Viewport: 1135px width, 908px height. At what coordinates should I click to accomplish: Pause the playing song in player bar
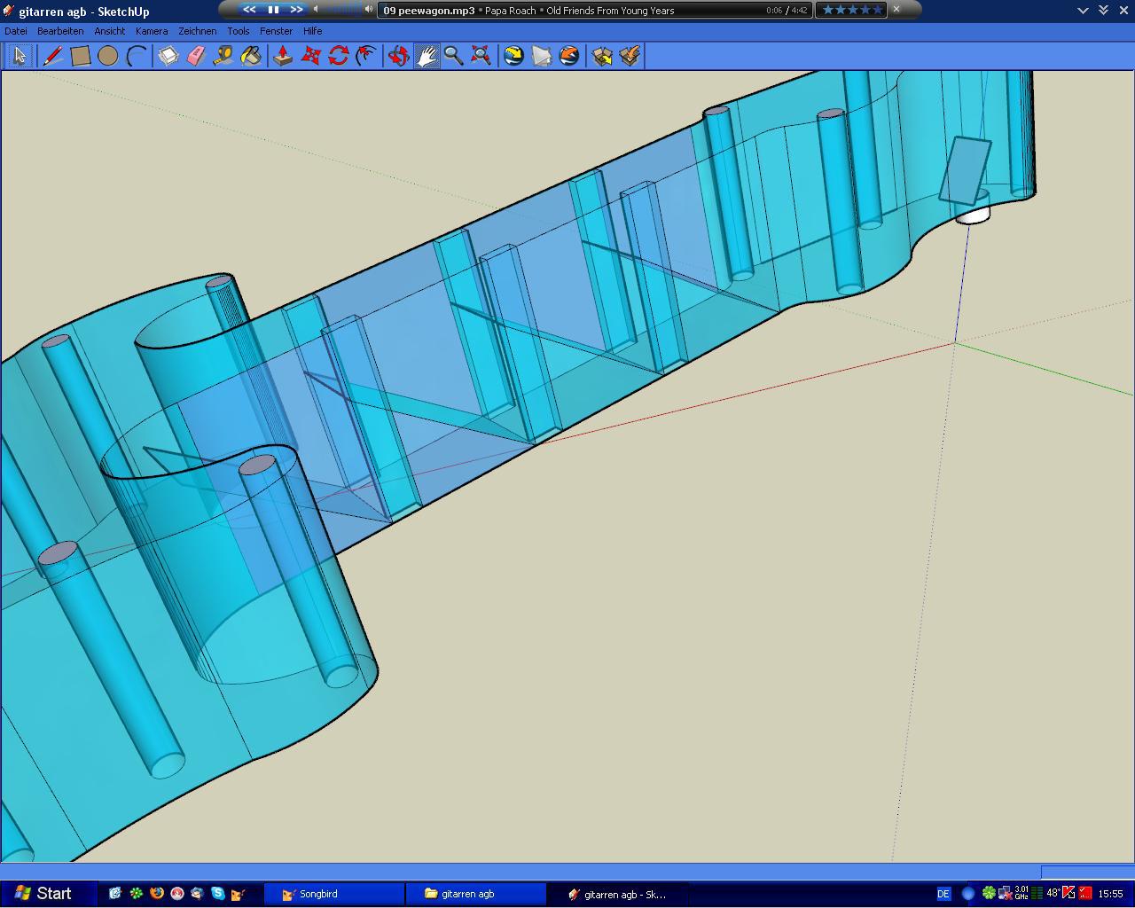point(273,10)
